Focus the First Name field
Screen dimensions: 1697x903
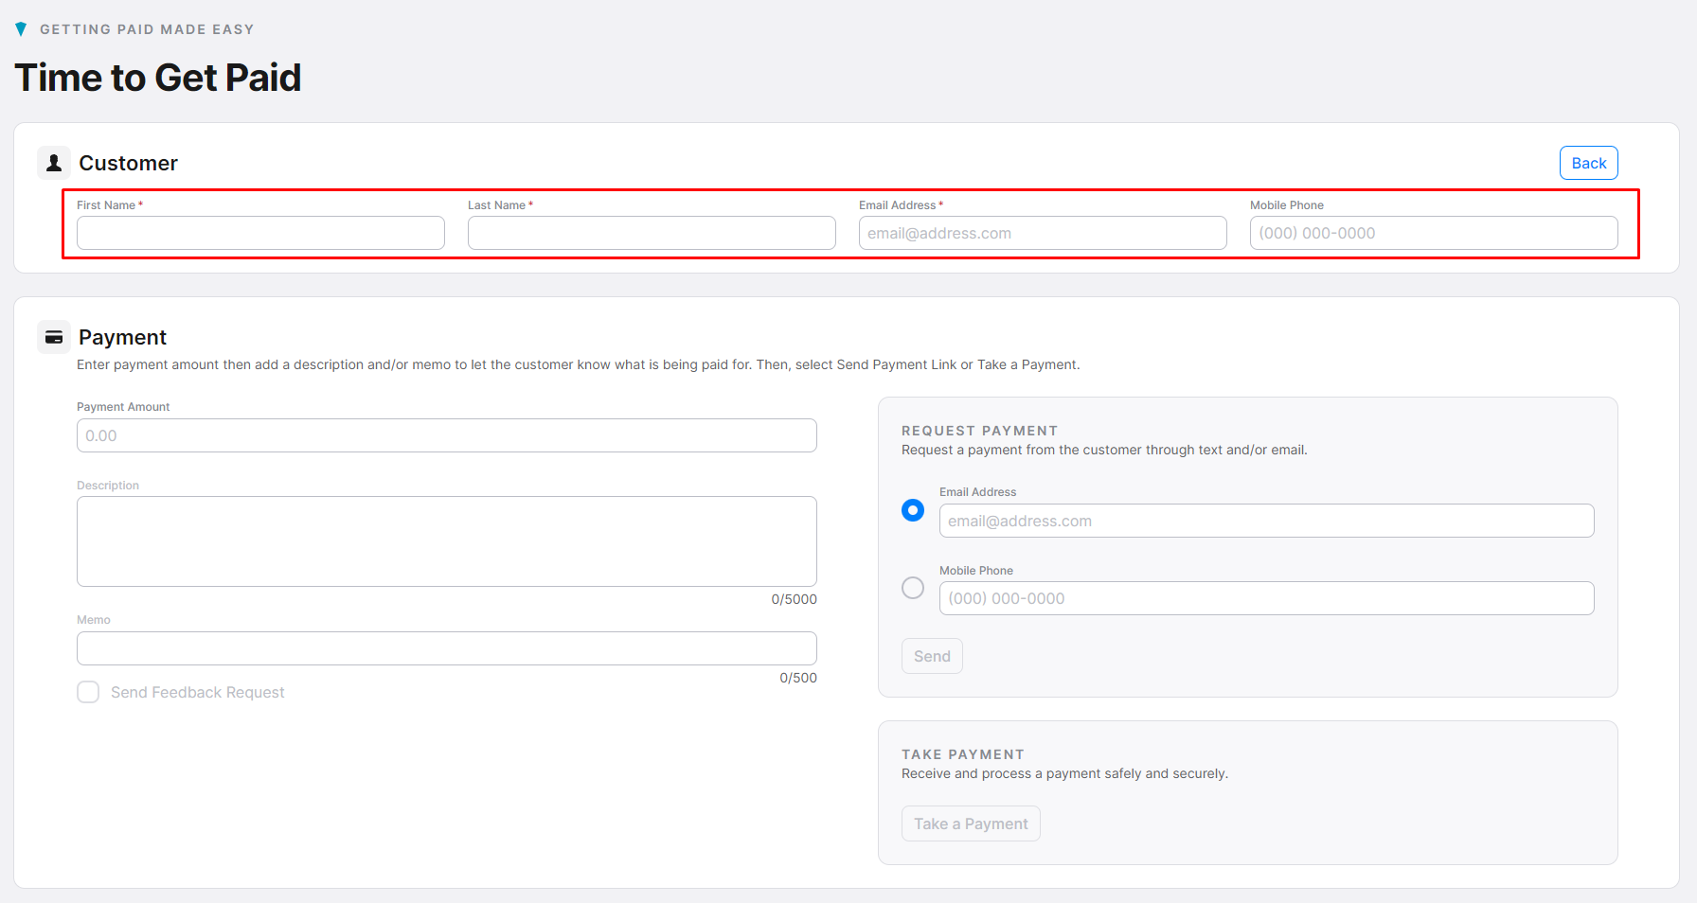(x=260, y=233)
